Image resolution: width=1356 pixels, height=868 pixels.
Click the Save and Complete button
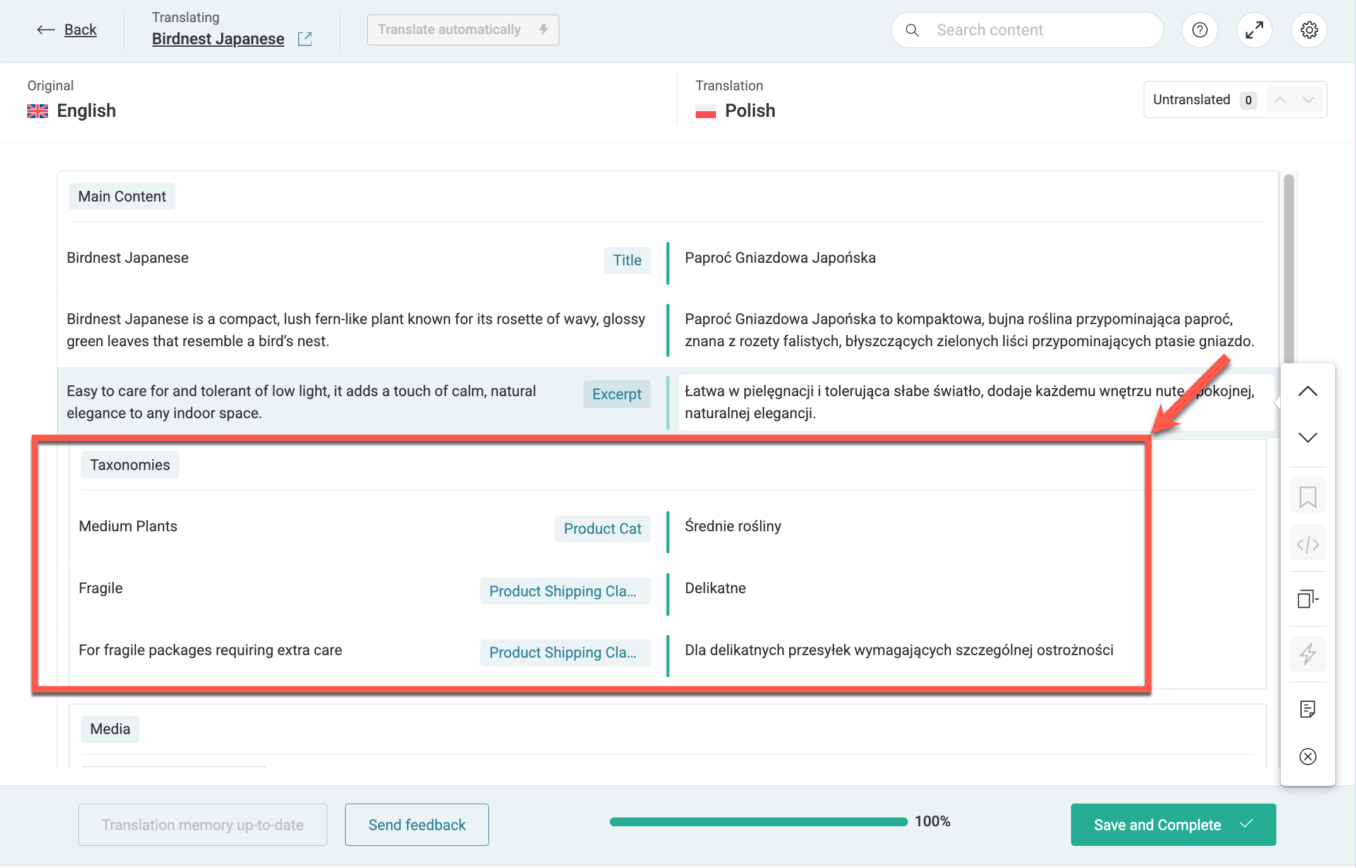[1173, 824]
